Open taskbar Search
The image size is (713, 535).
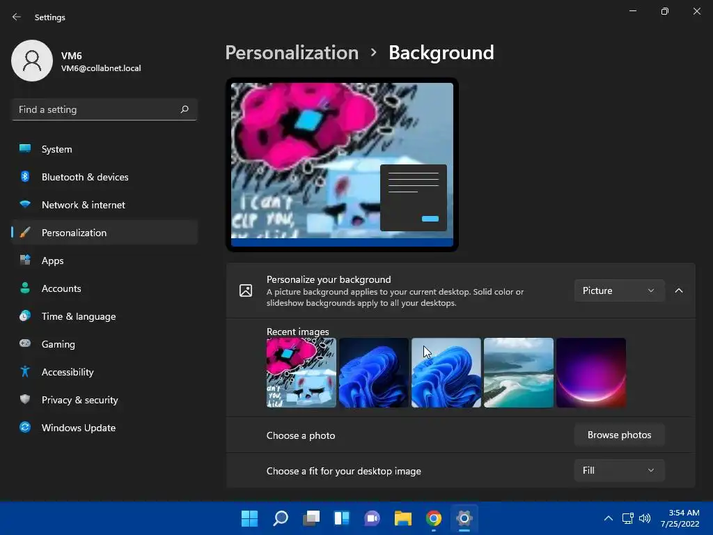click(x=280, y=518)
